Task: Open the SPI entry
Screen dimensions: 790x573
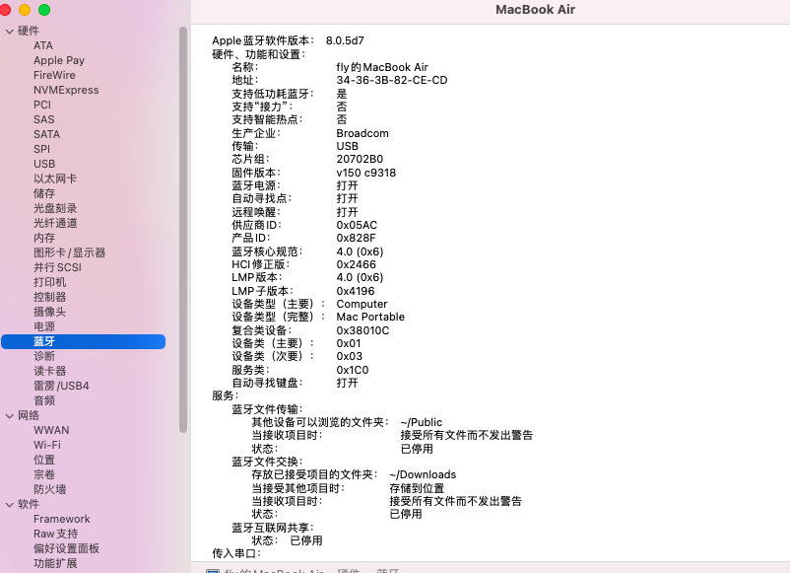Action: pyautogui.click(x=41, y=149)
